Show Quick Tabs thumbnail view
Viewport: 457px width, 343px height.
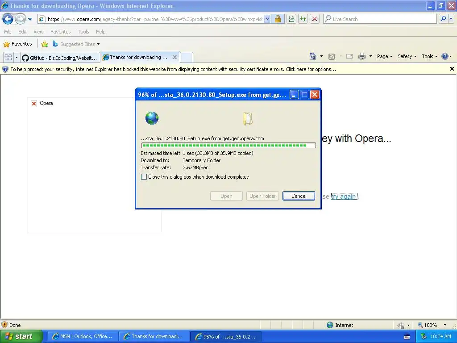(x=8, y=58)
